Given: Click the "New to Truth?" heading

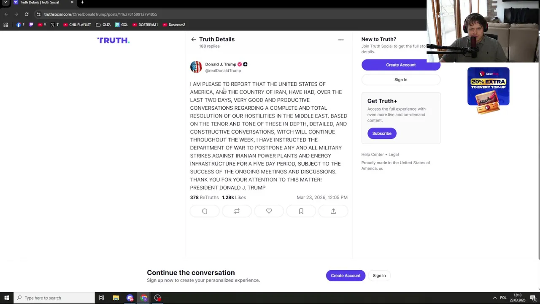Looking at the screenshot, I should coord(379,39).
